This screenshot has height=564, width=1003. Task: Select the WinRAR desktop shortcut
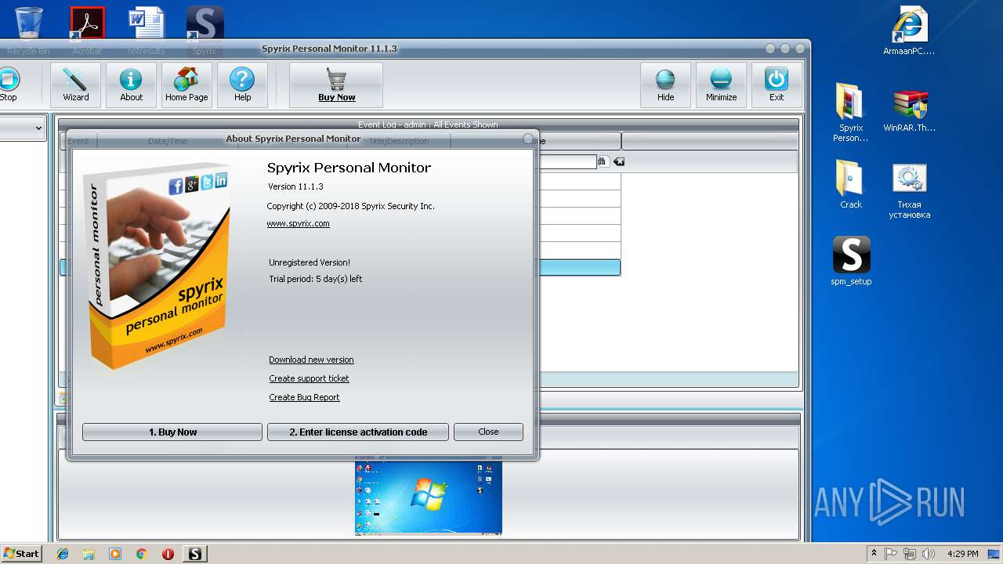(910, 109)
